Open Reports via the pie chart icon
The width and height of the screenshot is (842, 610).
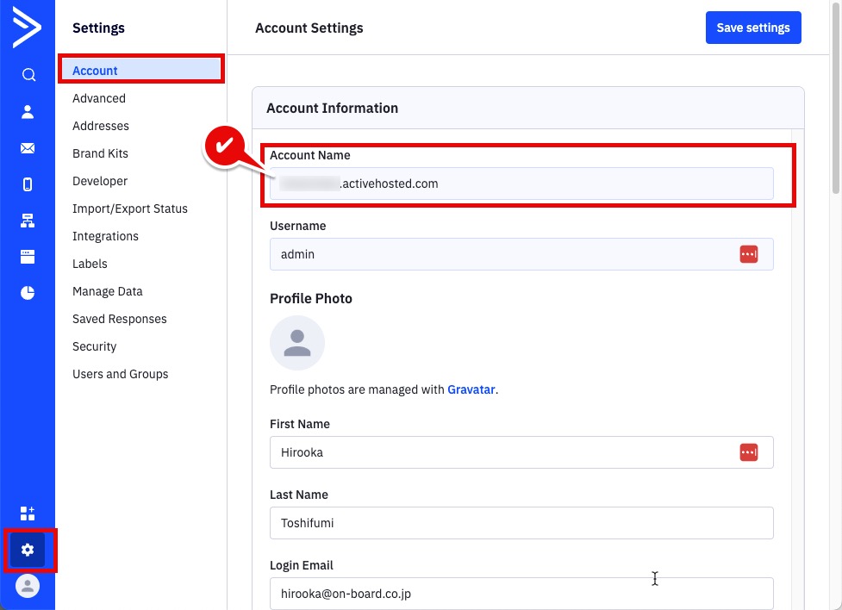[x=28, y=293]
